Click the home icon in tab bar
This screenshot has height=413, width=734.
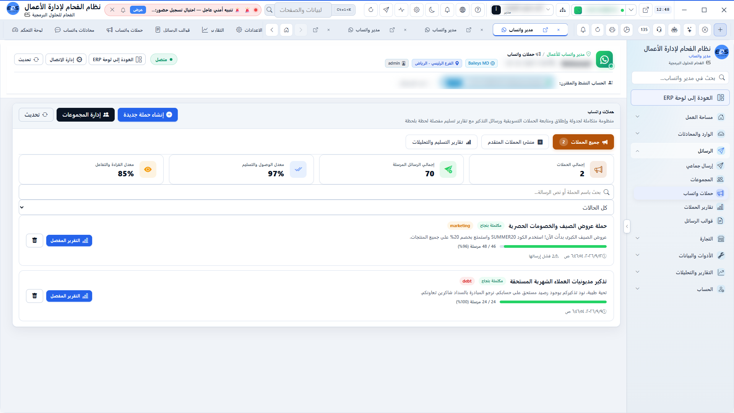pos(286,30)
